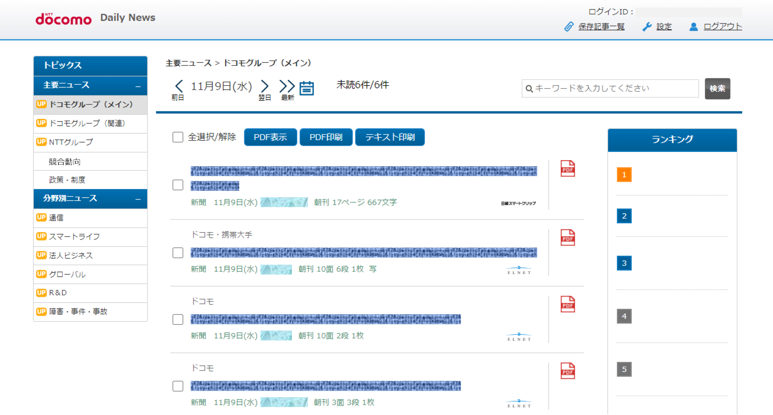The image size is (773, 415).
Task: Click the ranking number 4 badge
Action: pyautogui.click(x=624, y=316)
